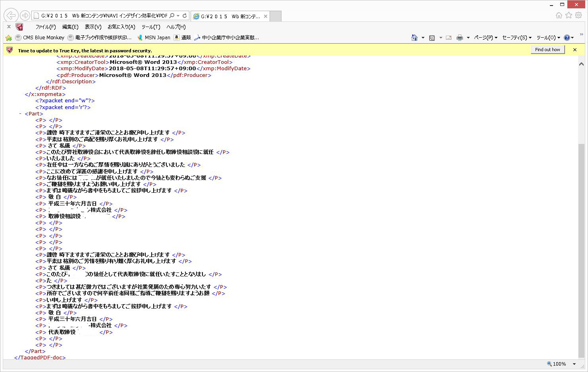
Task: Open the ファイル(F) menu
Action: 46,27
